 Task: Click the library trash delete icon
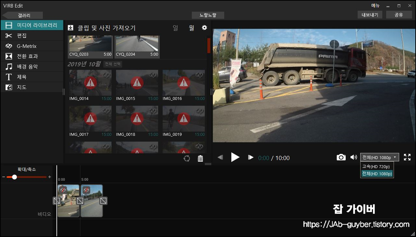200,158
